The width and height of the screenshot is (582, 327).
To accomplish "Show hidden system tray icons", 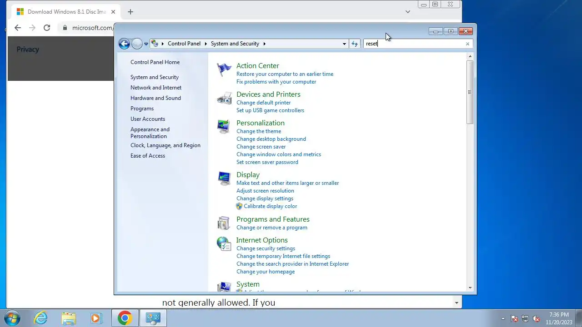I will point(503,318).
